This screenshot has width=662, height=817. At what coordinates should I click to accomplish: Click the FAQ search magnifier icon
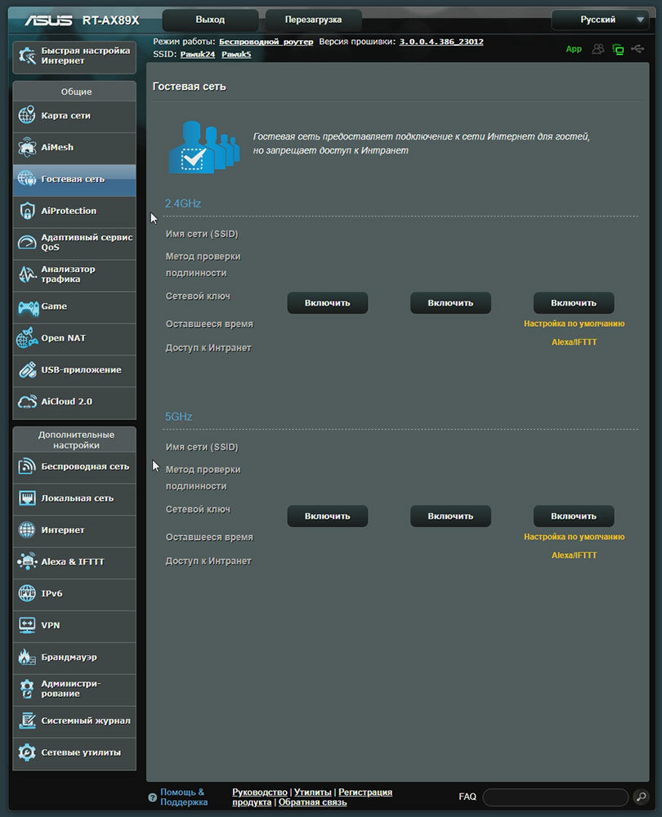(x=641, y=796)
